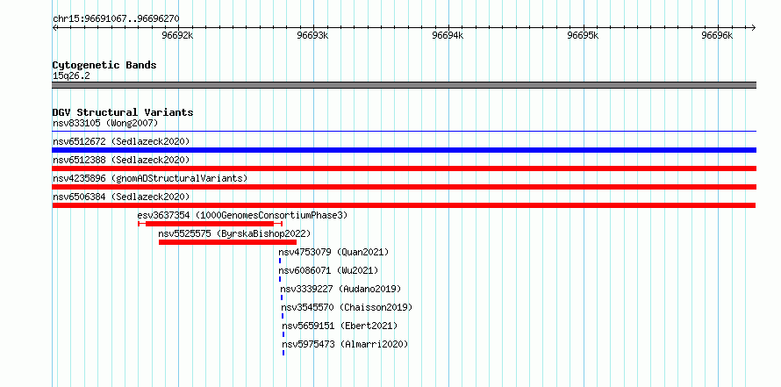Click the small blue nsv5659151 marker
This screenshot has width=781, height=387.
tap(283, 334)
